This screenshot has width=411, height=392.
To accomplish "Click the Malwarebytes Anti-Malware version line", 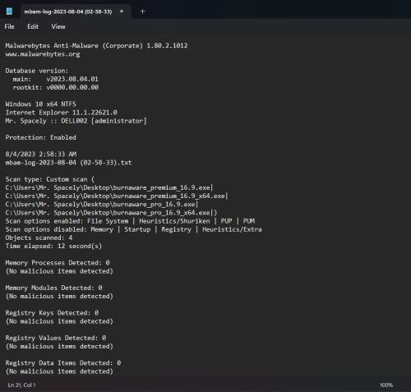I will 96,45.
